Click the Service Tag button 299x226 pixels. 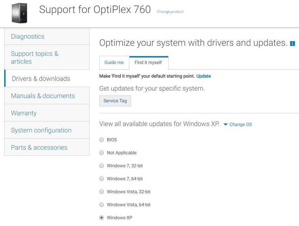[115, 101]
